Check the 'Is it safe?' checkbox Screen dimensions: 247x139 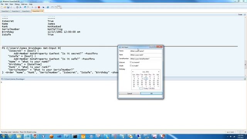pos(130,66)
